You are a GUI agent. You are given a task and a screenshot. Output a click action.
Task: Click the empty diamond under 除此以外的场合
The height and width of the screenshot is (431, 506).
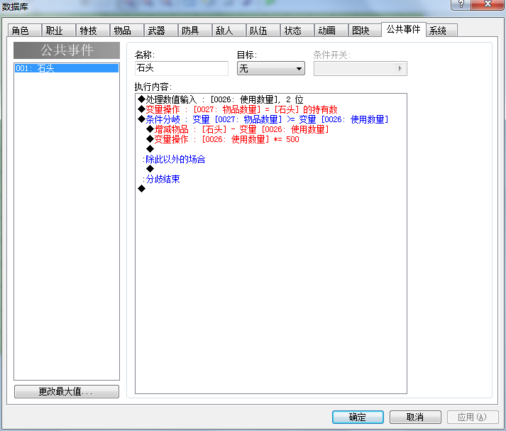[150, 169]
